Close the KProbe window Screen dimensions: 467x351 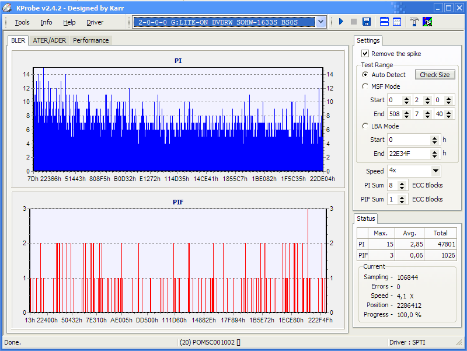pos(459,8)
